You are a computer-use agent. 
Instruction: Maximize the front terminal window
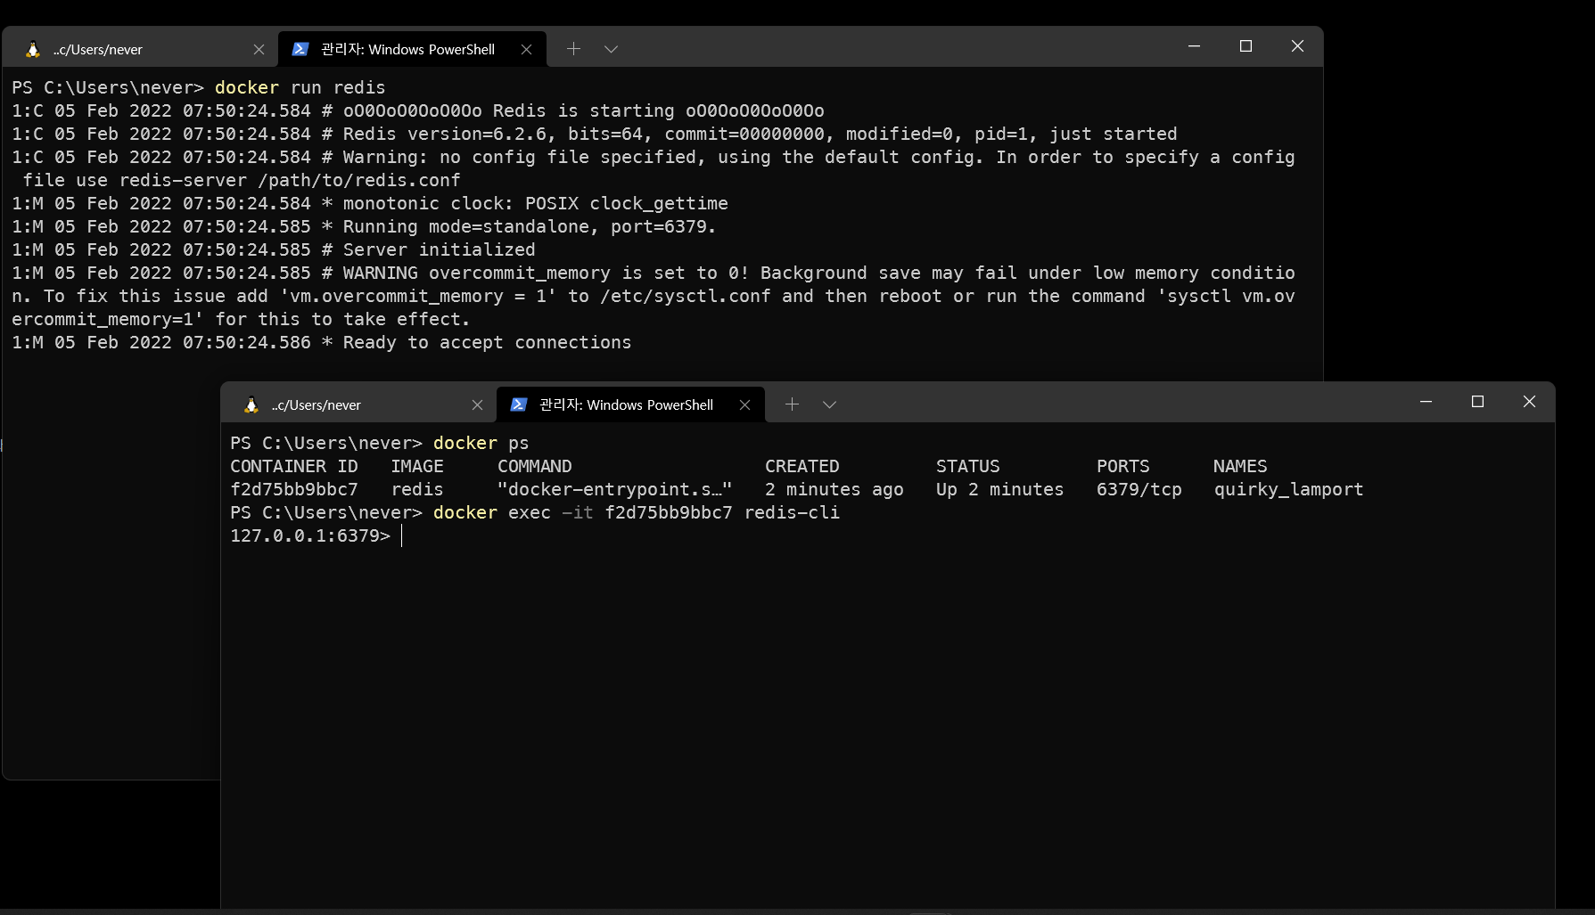click(1477, 402)
